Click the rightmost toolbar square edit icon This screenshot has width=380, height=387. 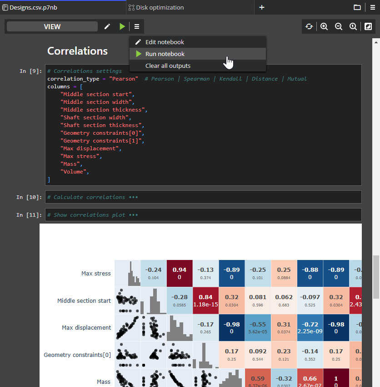pos(368,26)
